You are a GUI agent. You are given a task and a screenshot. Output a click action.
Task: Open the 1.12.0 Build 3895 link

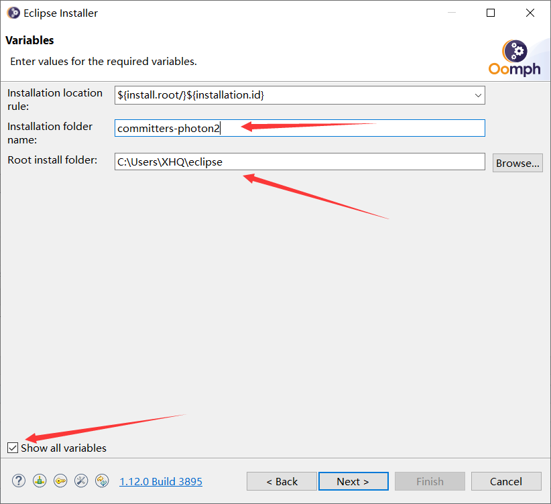(x=161, y=481)
